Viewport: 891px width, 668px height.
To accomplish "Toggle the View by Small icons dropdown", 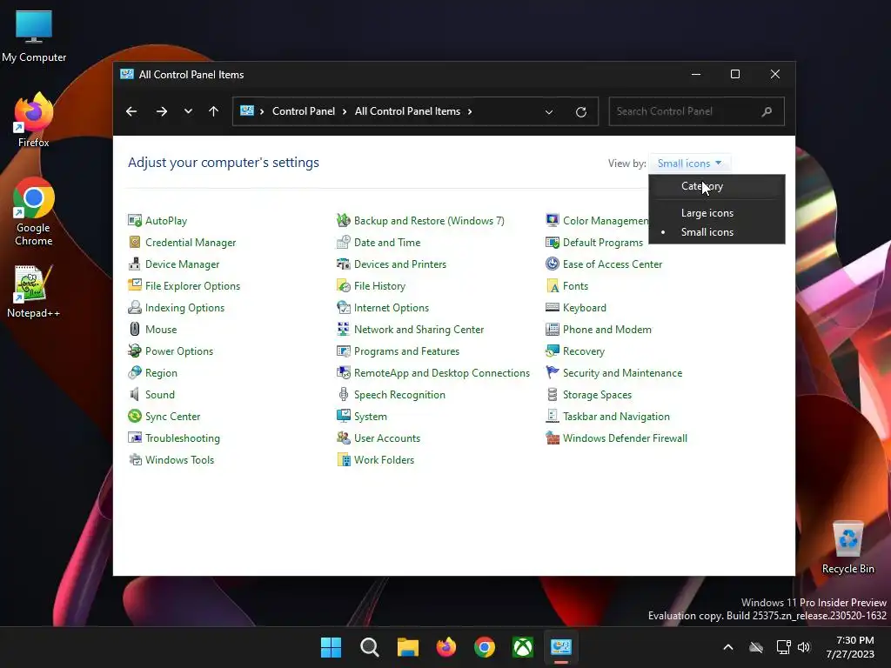I will click(x=689, y=163).
